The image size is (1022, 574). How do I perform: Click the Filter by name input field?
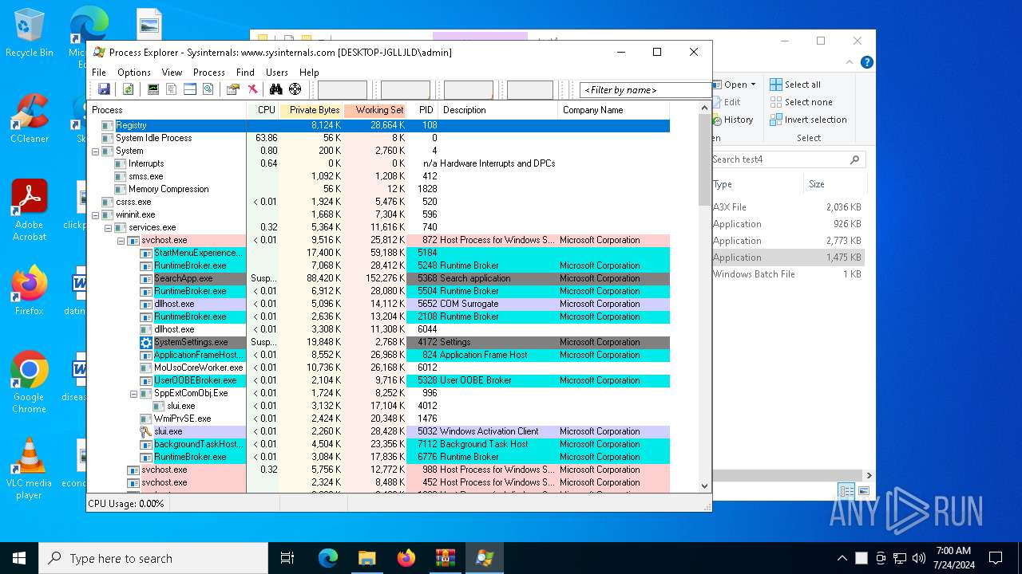point(645,90)
